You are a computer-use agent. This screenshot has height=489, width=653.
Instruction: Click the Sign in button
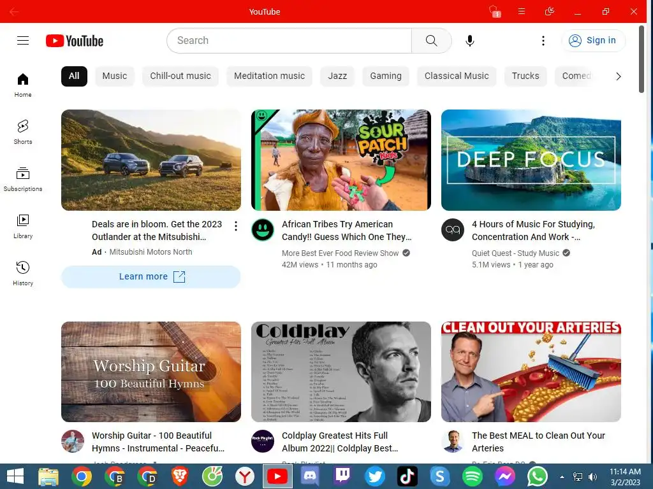(594, 40)
